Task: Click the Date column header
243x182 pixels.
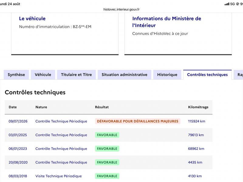Action: [x=13, y=107]
